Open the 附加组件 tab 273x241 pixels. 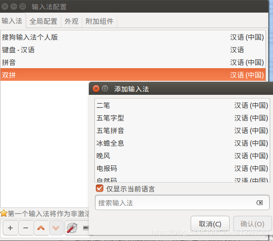coord(99,21)
